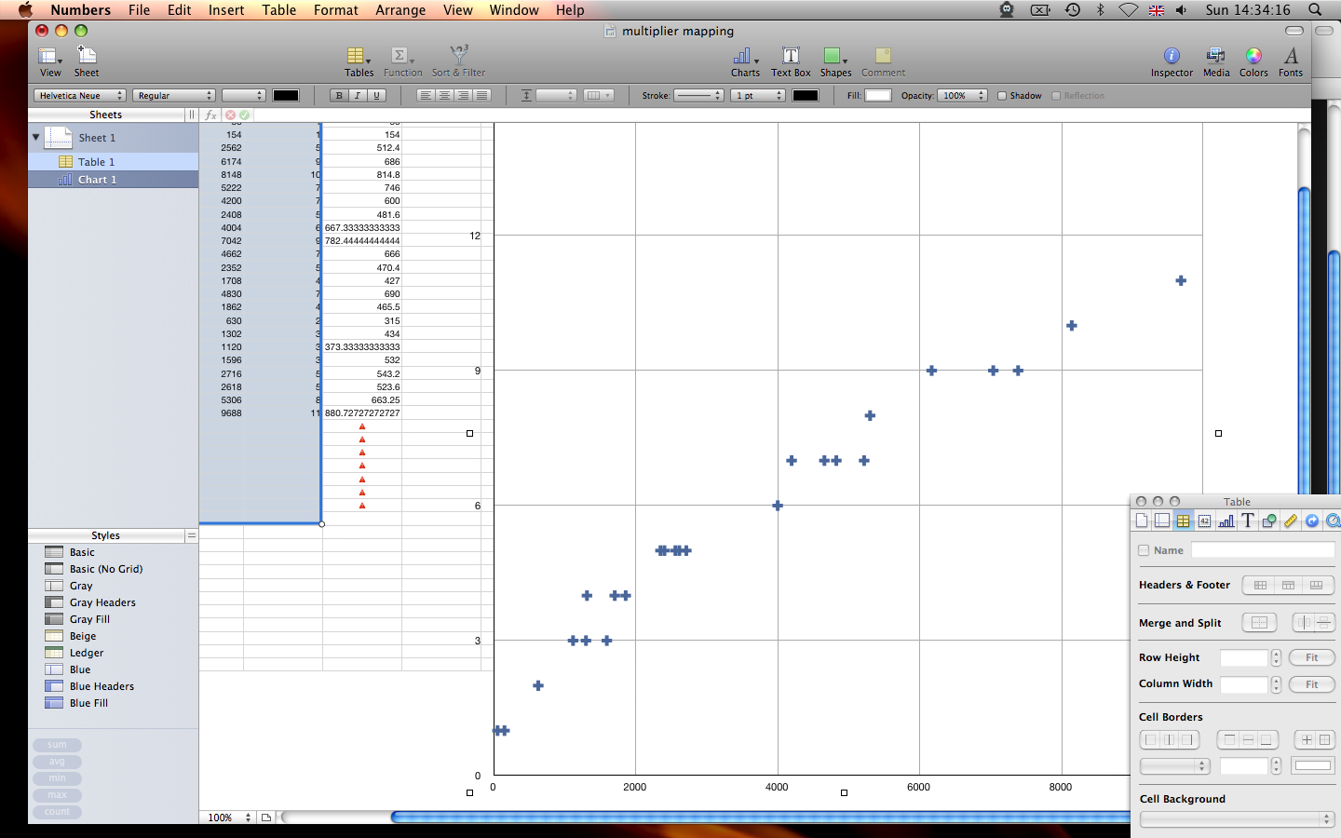
Task: Open the Colors palette
Action: (1253, 61)
